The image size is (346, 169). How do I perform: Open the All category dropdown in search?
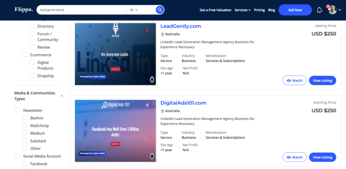134,10
